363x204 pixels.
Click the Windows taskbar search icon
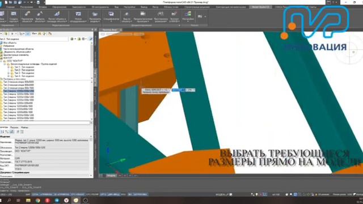(9, 201)
